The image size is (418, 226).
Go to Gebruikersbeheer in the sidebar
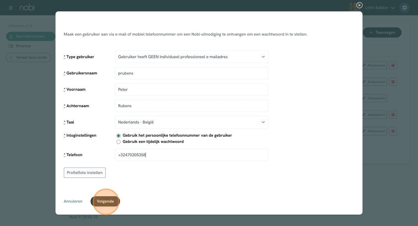(x=30, y=36)
